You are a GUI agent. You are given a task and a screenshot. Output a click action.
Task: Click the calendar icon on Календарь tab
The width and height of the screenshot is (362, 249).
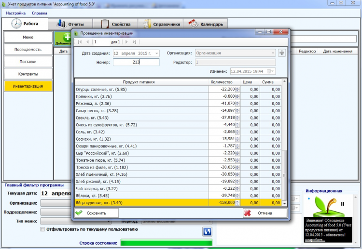coord(193,24)
